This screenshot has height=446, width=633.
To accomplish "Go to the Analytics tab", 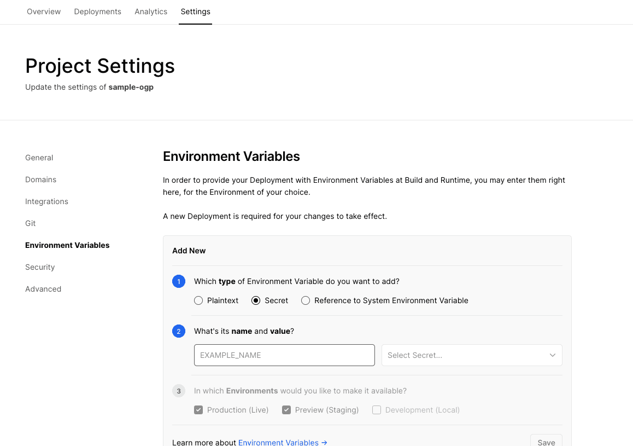I will pyautogui.click(x=151, y=11).
